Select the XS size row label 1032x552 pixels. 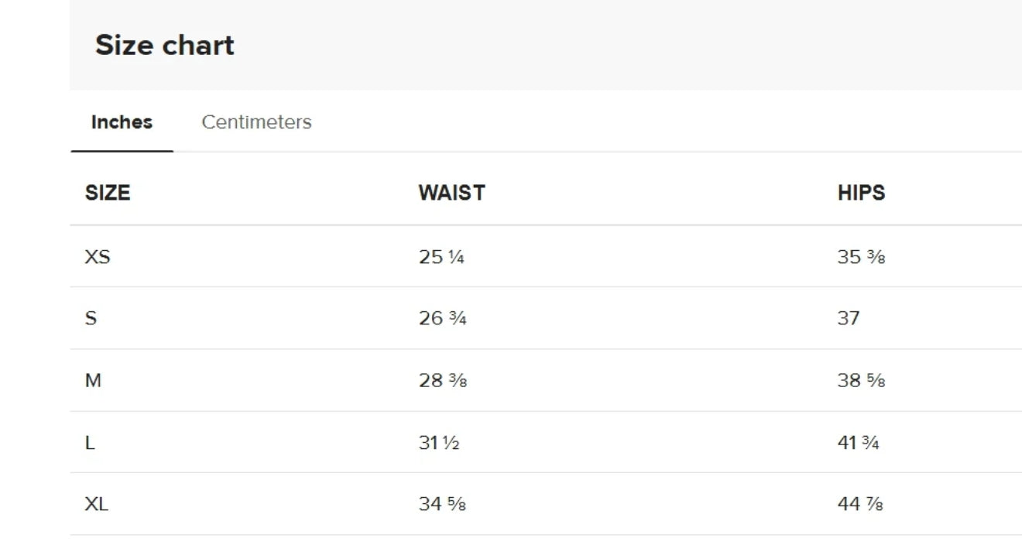click(98, 257)
